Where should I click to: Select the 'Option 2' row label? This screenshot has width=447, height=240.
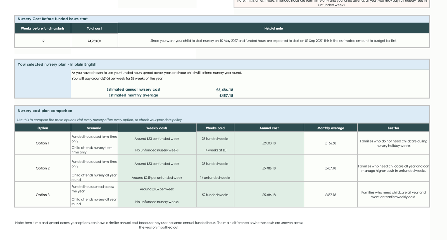point(42,168)
